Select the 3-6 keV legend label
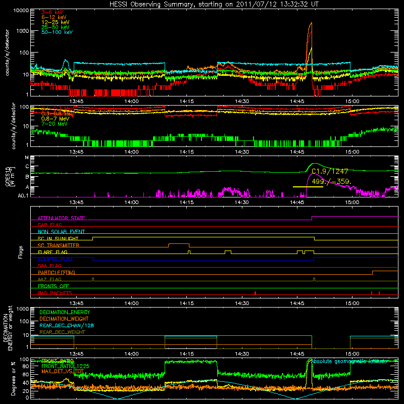Viewport: 404px width, 404px height. tap(52, 12)
